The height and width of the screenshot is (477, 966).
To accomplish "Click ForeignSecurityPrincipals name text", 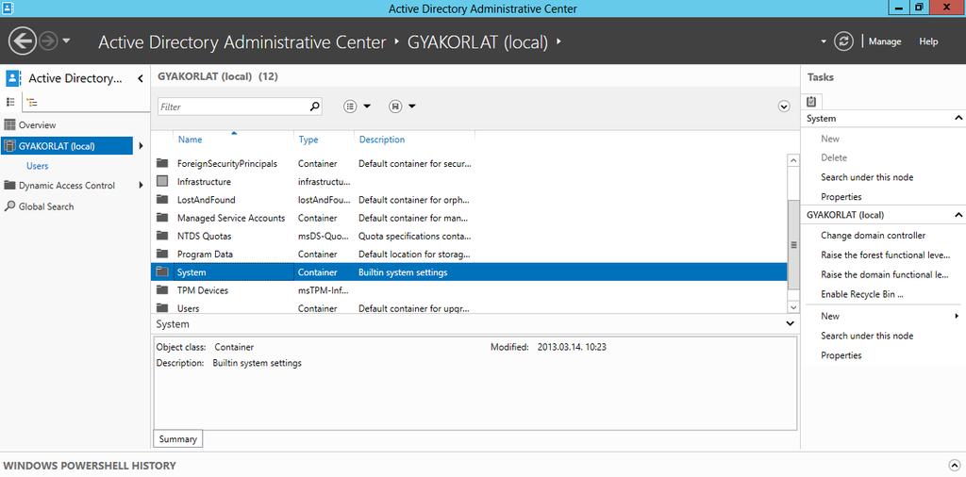I will tap(227, 164).
